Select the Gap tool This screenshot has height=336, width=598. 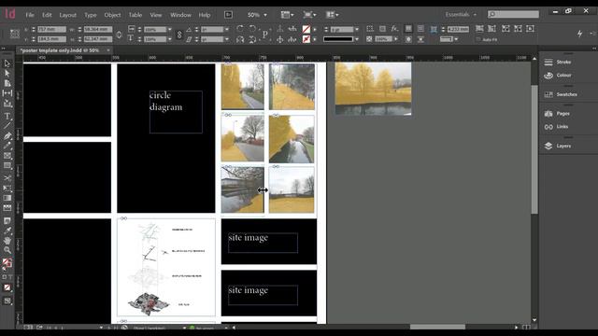click(7, 93)
